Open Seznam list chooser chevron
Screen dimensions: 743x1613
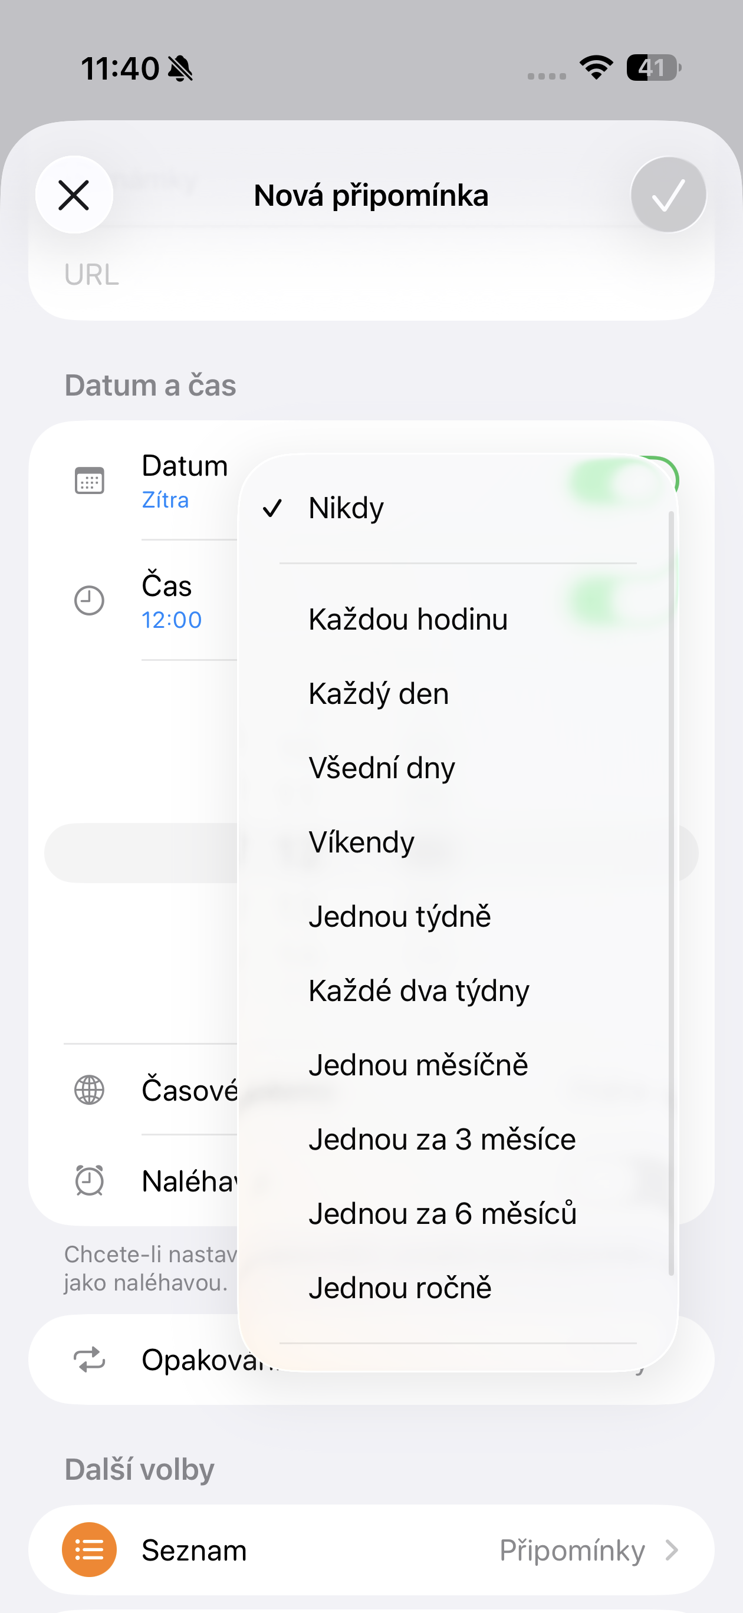pyautogui.click(x=671, y=1550)
